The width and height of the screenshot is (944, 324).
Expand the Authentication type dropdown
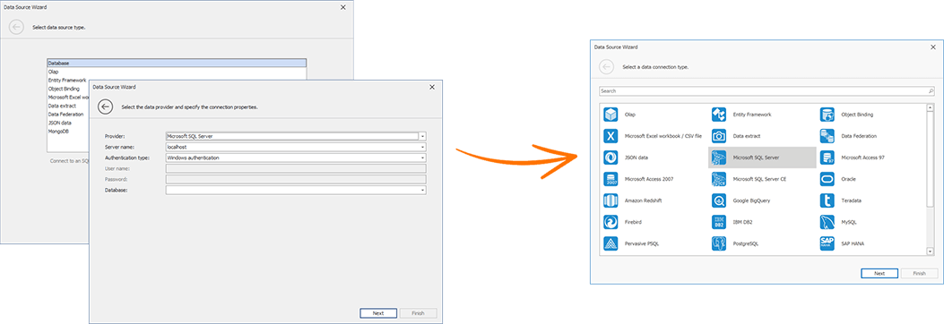422,158
